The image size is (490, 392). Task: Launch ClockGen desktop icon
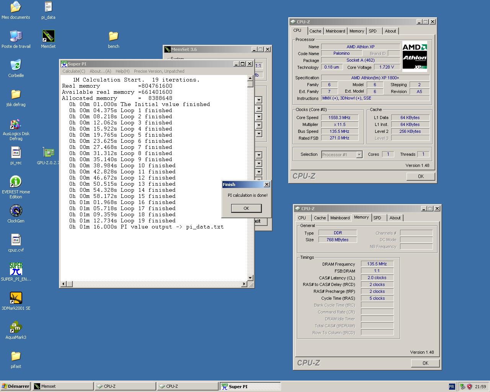tap(16, 211)
